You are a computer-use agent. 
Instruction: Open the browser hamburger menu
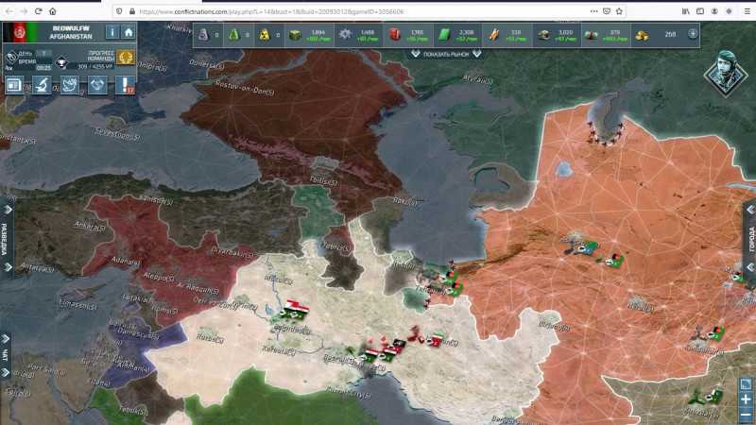tap(747, 11)
